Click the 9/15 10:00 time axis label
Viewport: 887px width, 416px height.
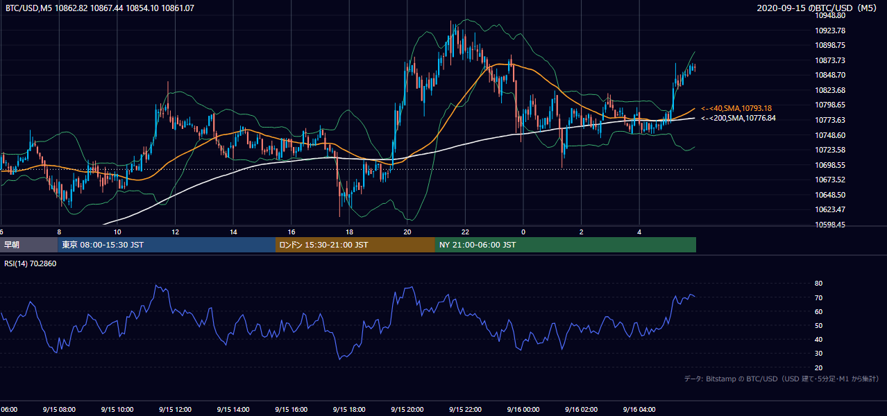tap(117, 409)
